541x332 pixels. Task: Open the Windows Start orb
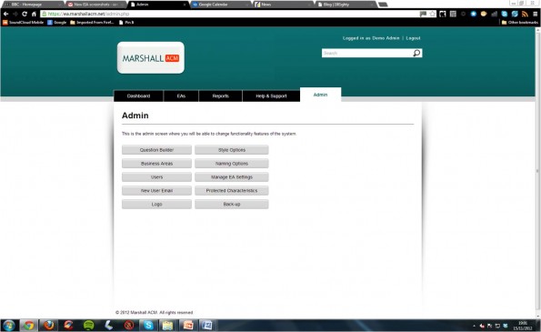pos(8,326)
